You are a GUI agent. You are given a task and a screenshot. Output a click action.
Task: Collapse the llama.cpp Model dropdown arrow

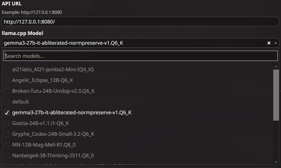[276, 43]
